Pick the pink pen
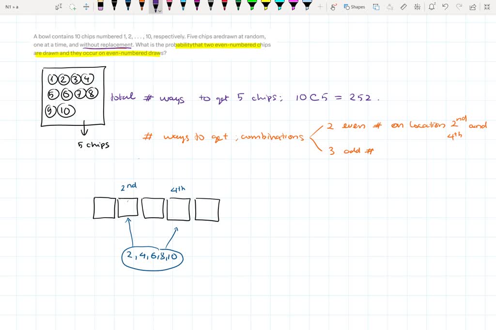 click(x=169, y=5)
